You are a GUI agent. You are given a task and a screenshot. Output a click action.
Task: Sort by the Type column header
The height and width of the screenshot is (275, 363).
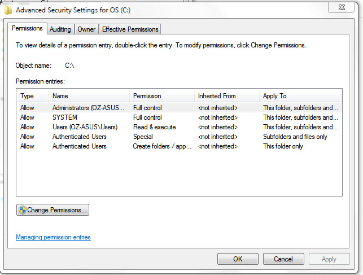coord(33,96)
